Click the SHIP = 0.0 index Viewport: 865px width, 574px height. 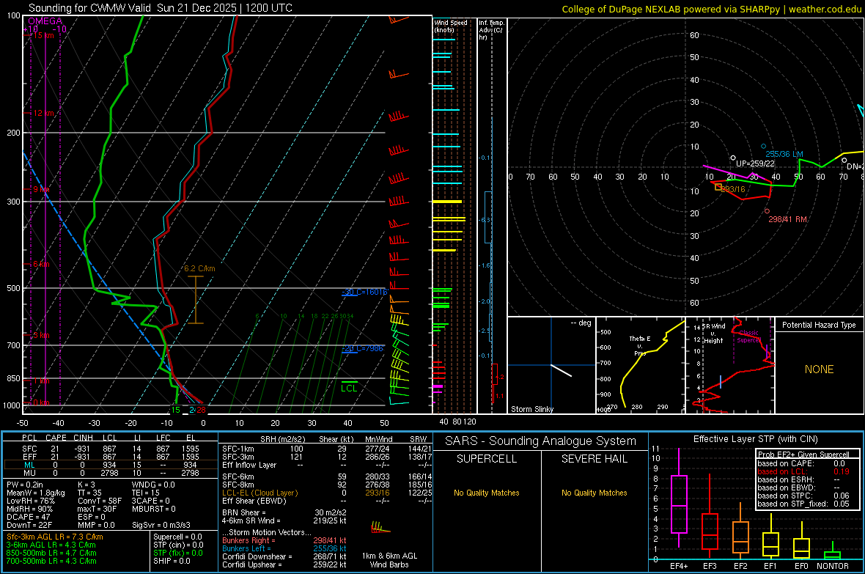(172, 561)
